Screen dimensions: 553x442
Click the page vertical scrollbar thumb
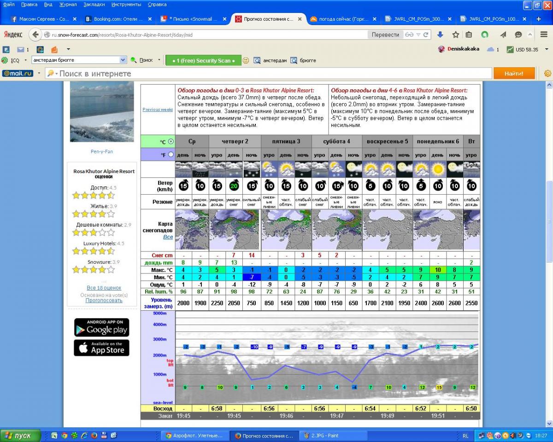point(549,221)
